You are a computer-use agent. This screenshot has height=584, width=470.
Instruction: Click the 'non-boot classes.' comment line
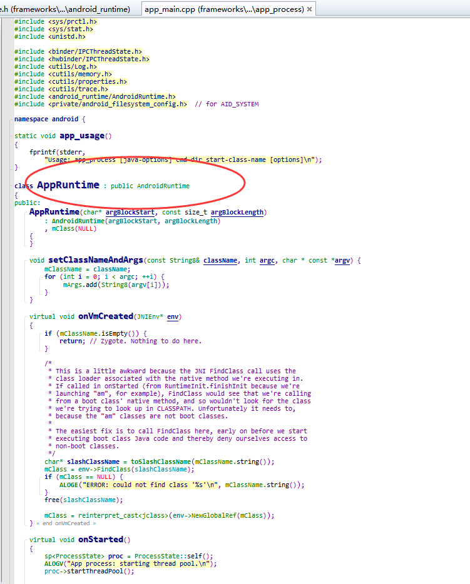(84, 446)
